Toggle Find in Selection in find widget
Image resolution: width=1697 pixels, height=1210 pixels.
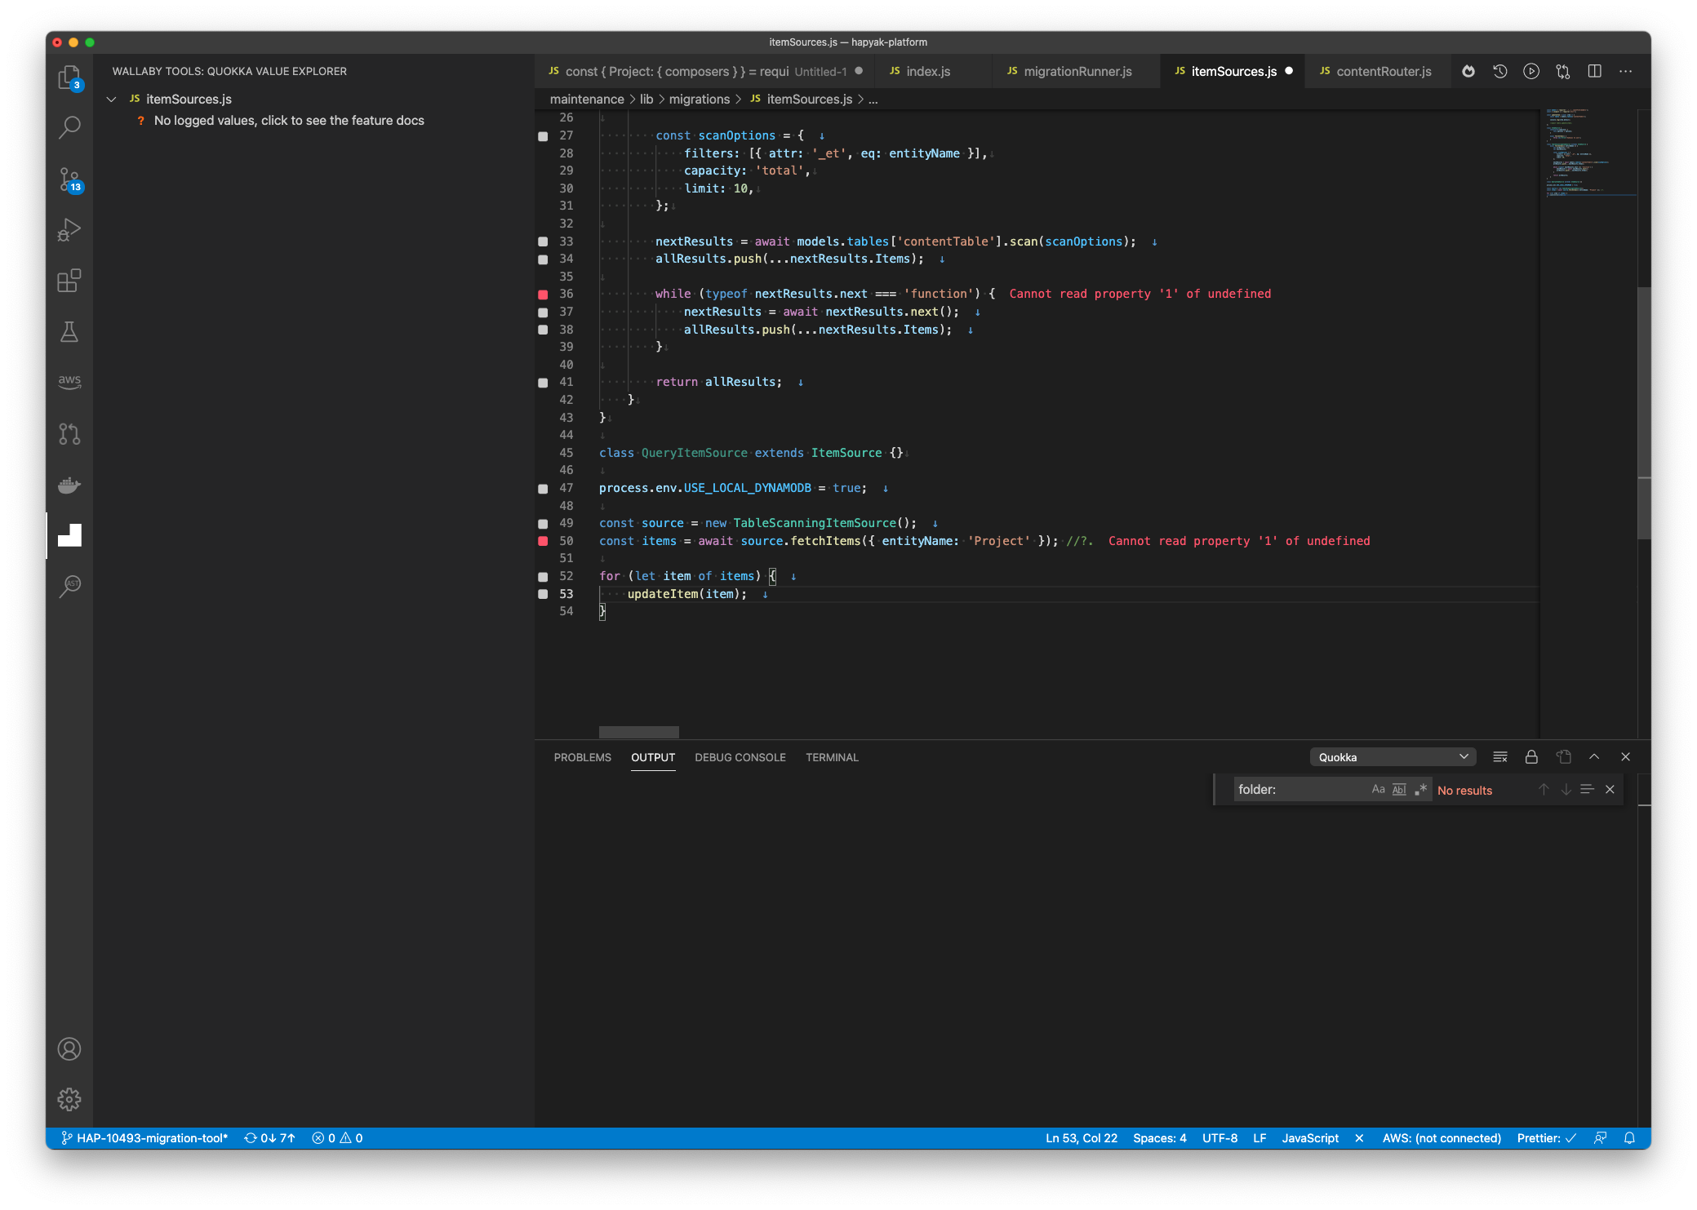click(1587, 789)
